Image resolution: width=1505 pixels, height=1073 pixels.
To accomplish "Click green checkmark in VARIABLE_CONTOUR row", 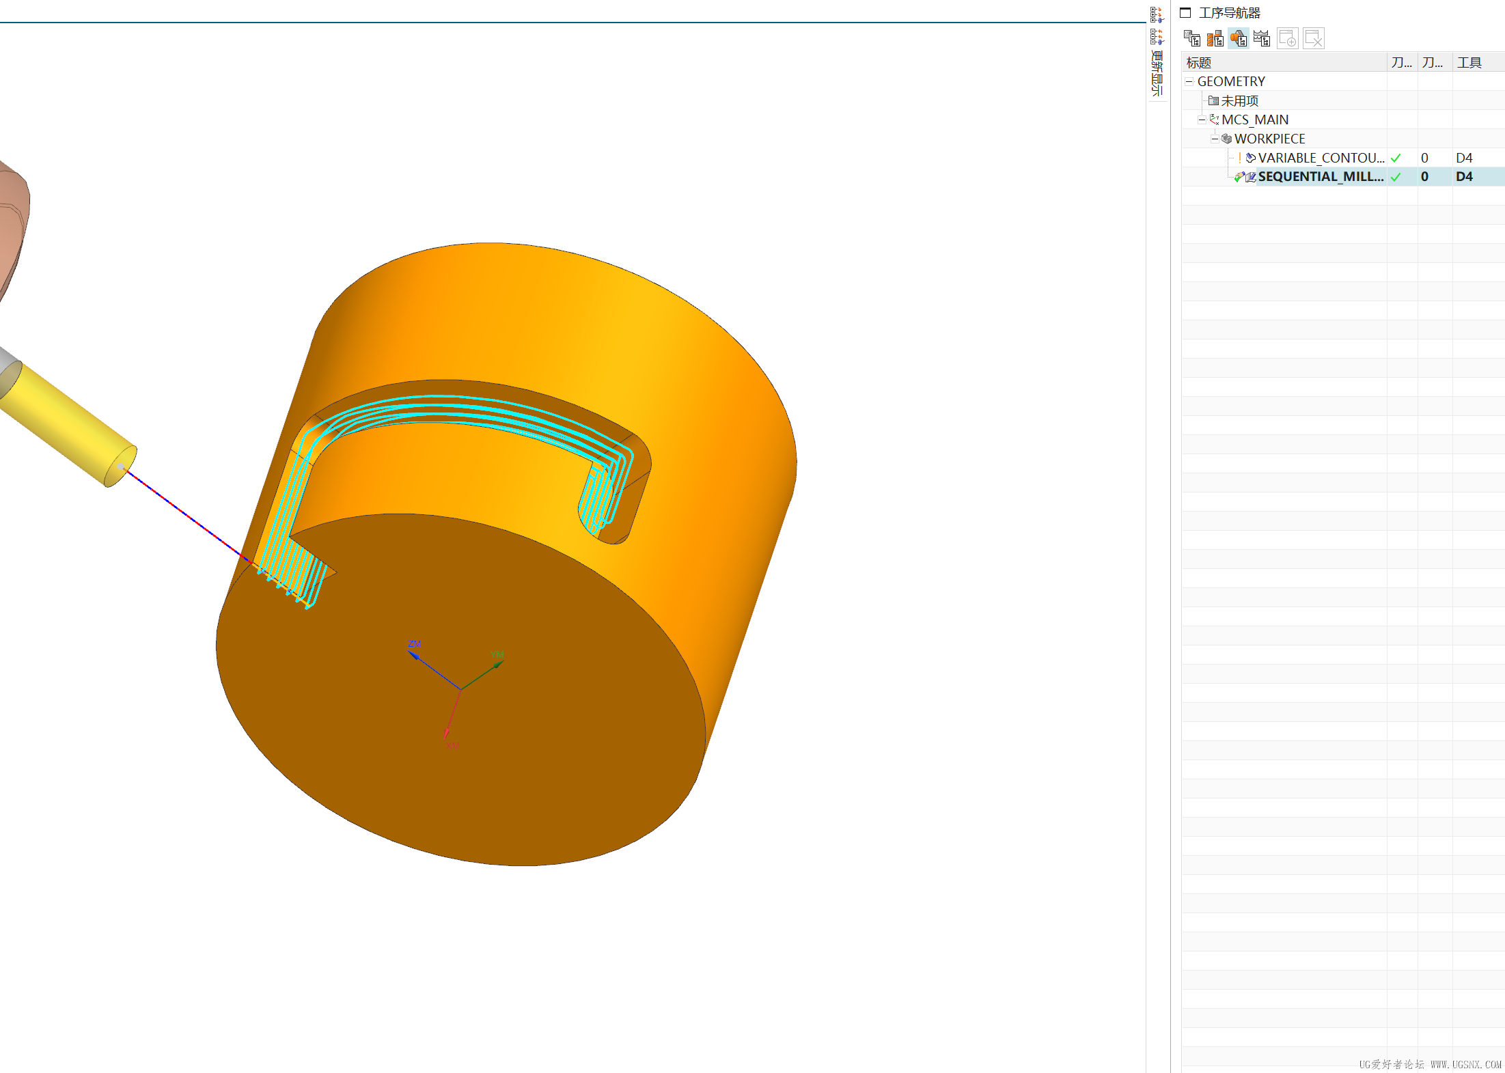I will 1396,158.
